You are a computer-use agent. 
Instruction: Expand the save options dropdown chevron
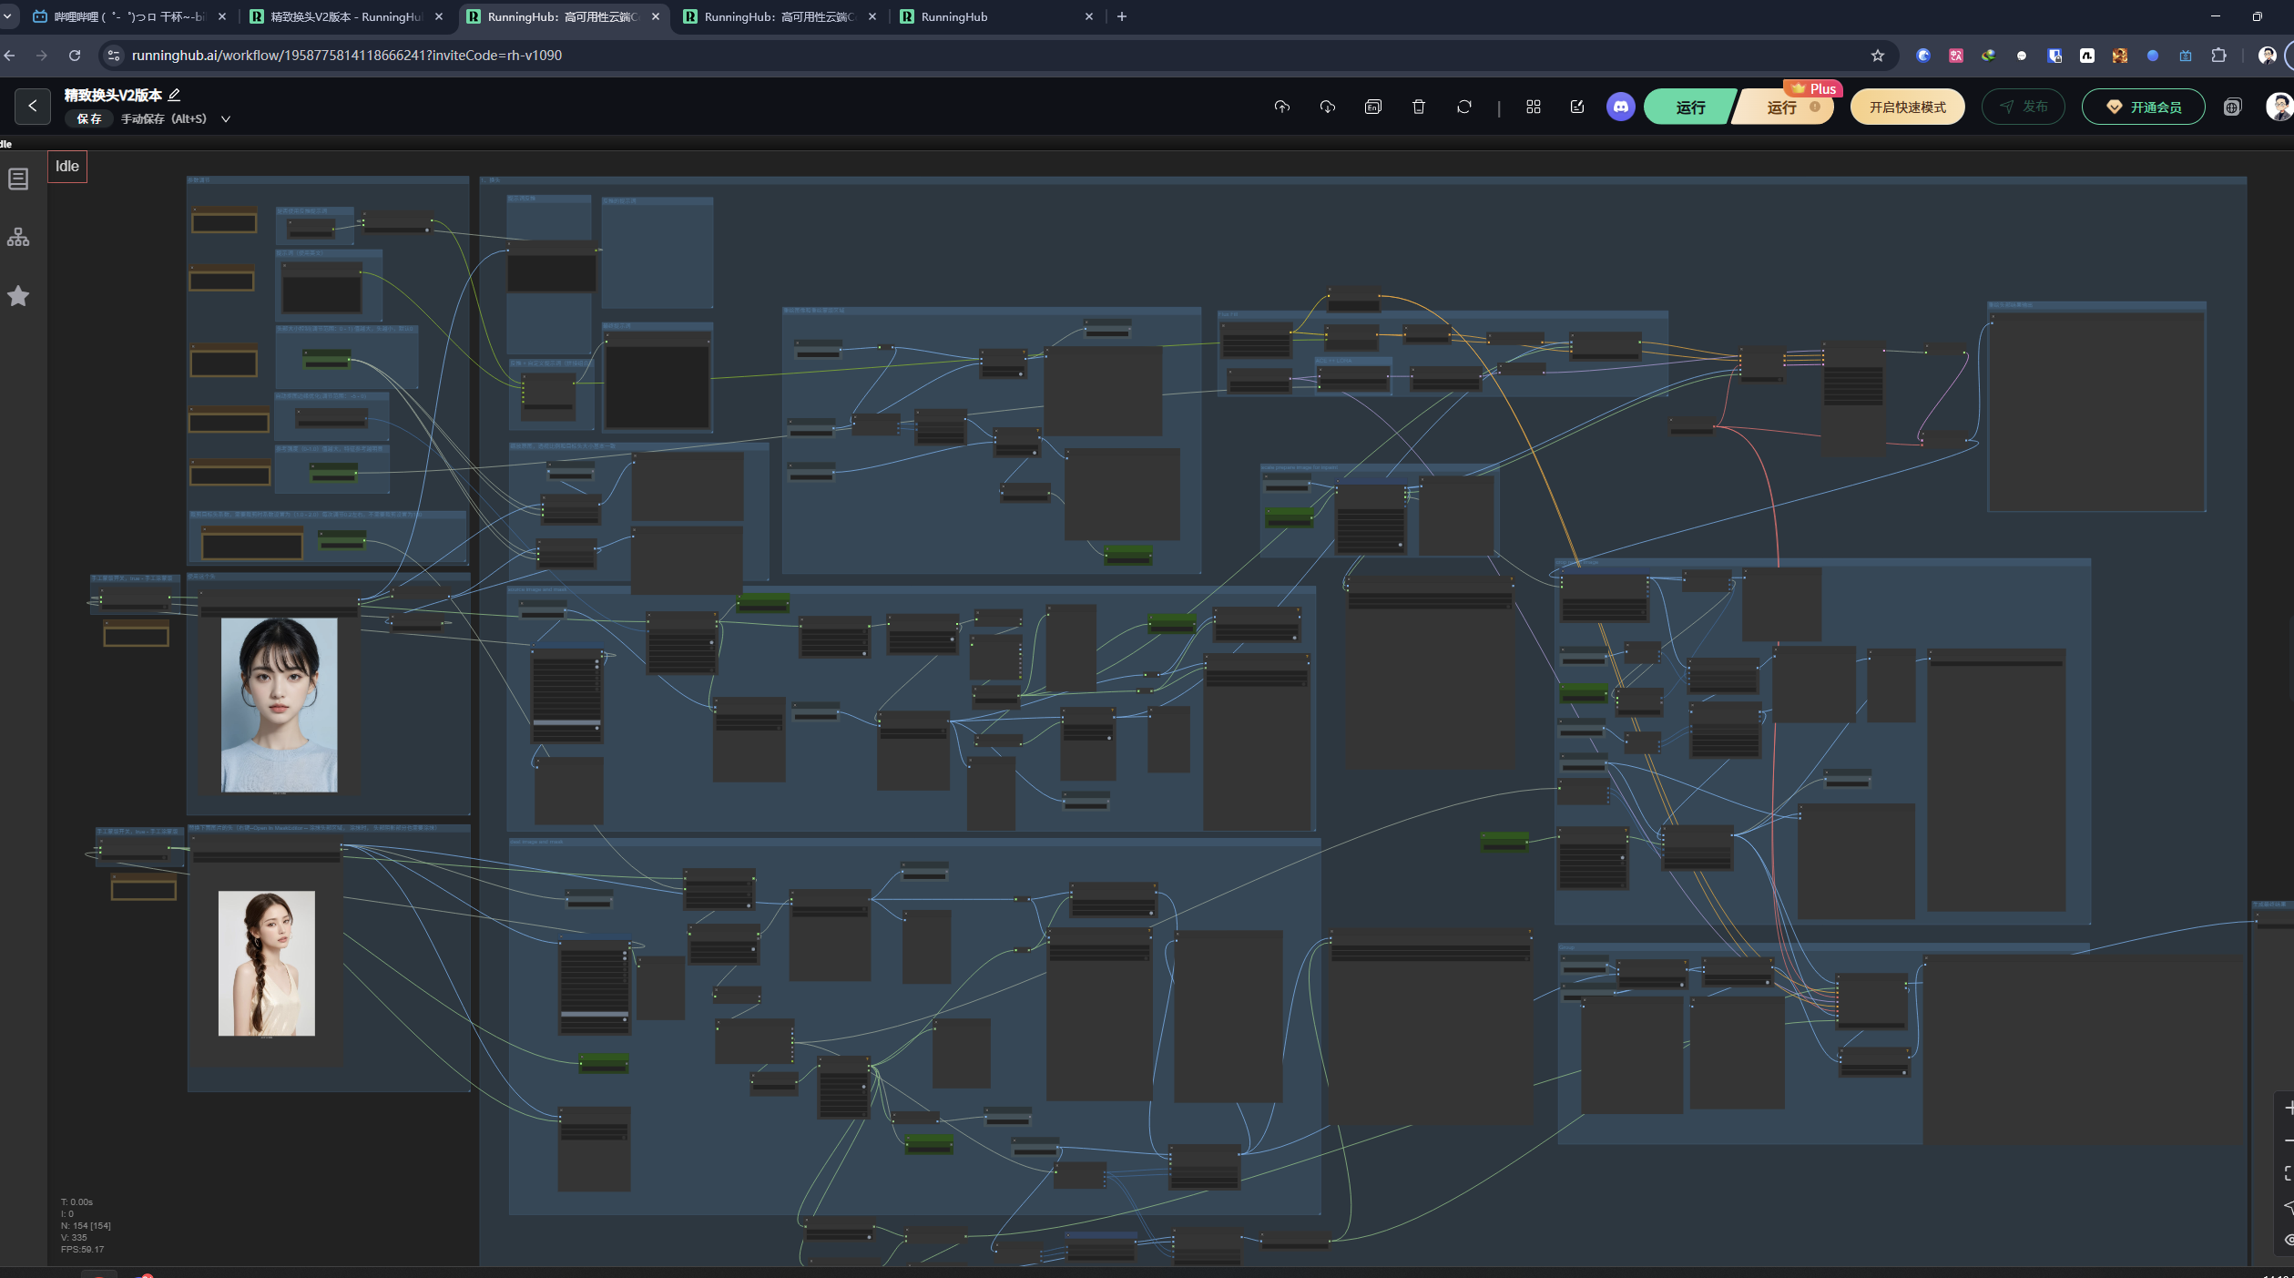pos(226,119)
